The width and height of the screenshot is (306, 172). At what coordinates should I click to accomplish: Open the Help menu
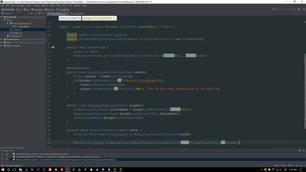click(85, 5)
